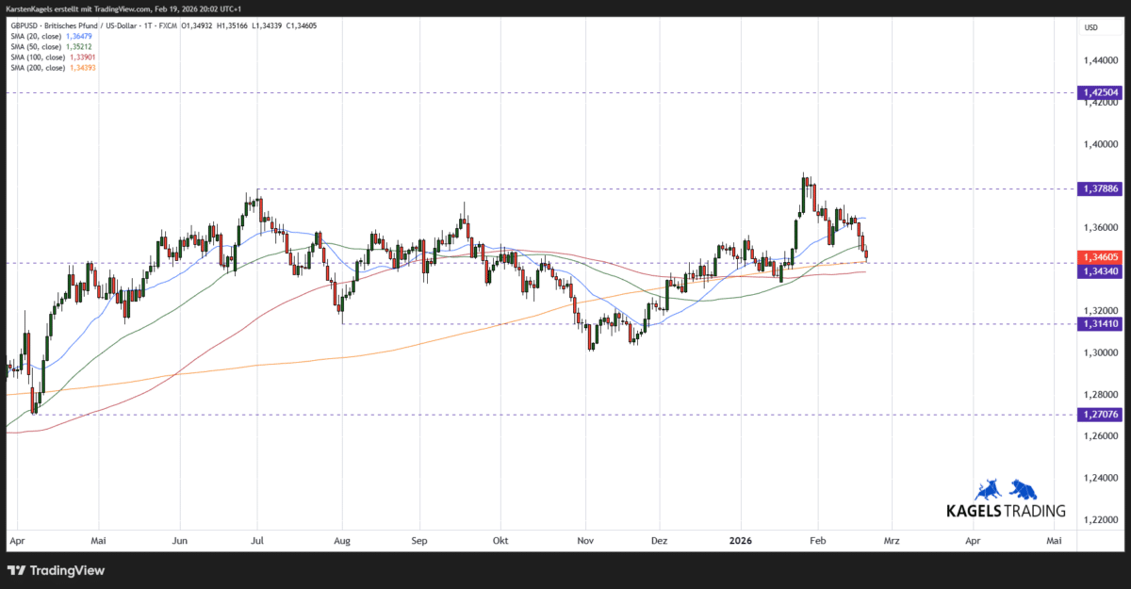Viewport: 1131px width, 589px height.
Task: Select the Feb label on the time axis
Action: click(817, 541)
